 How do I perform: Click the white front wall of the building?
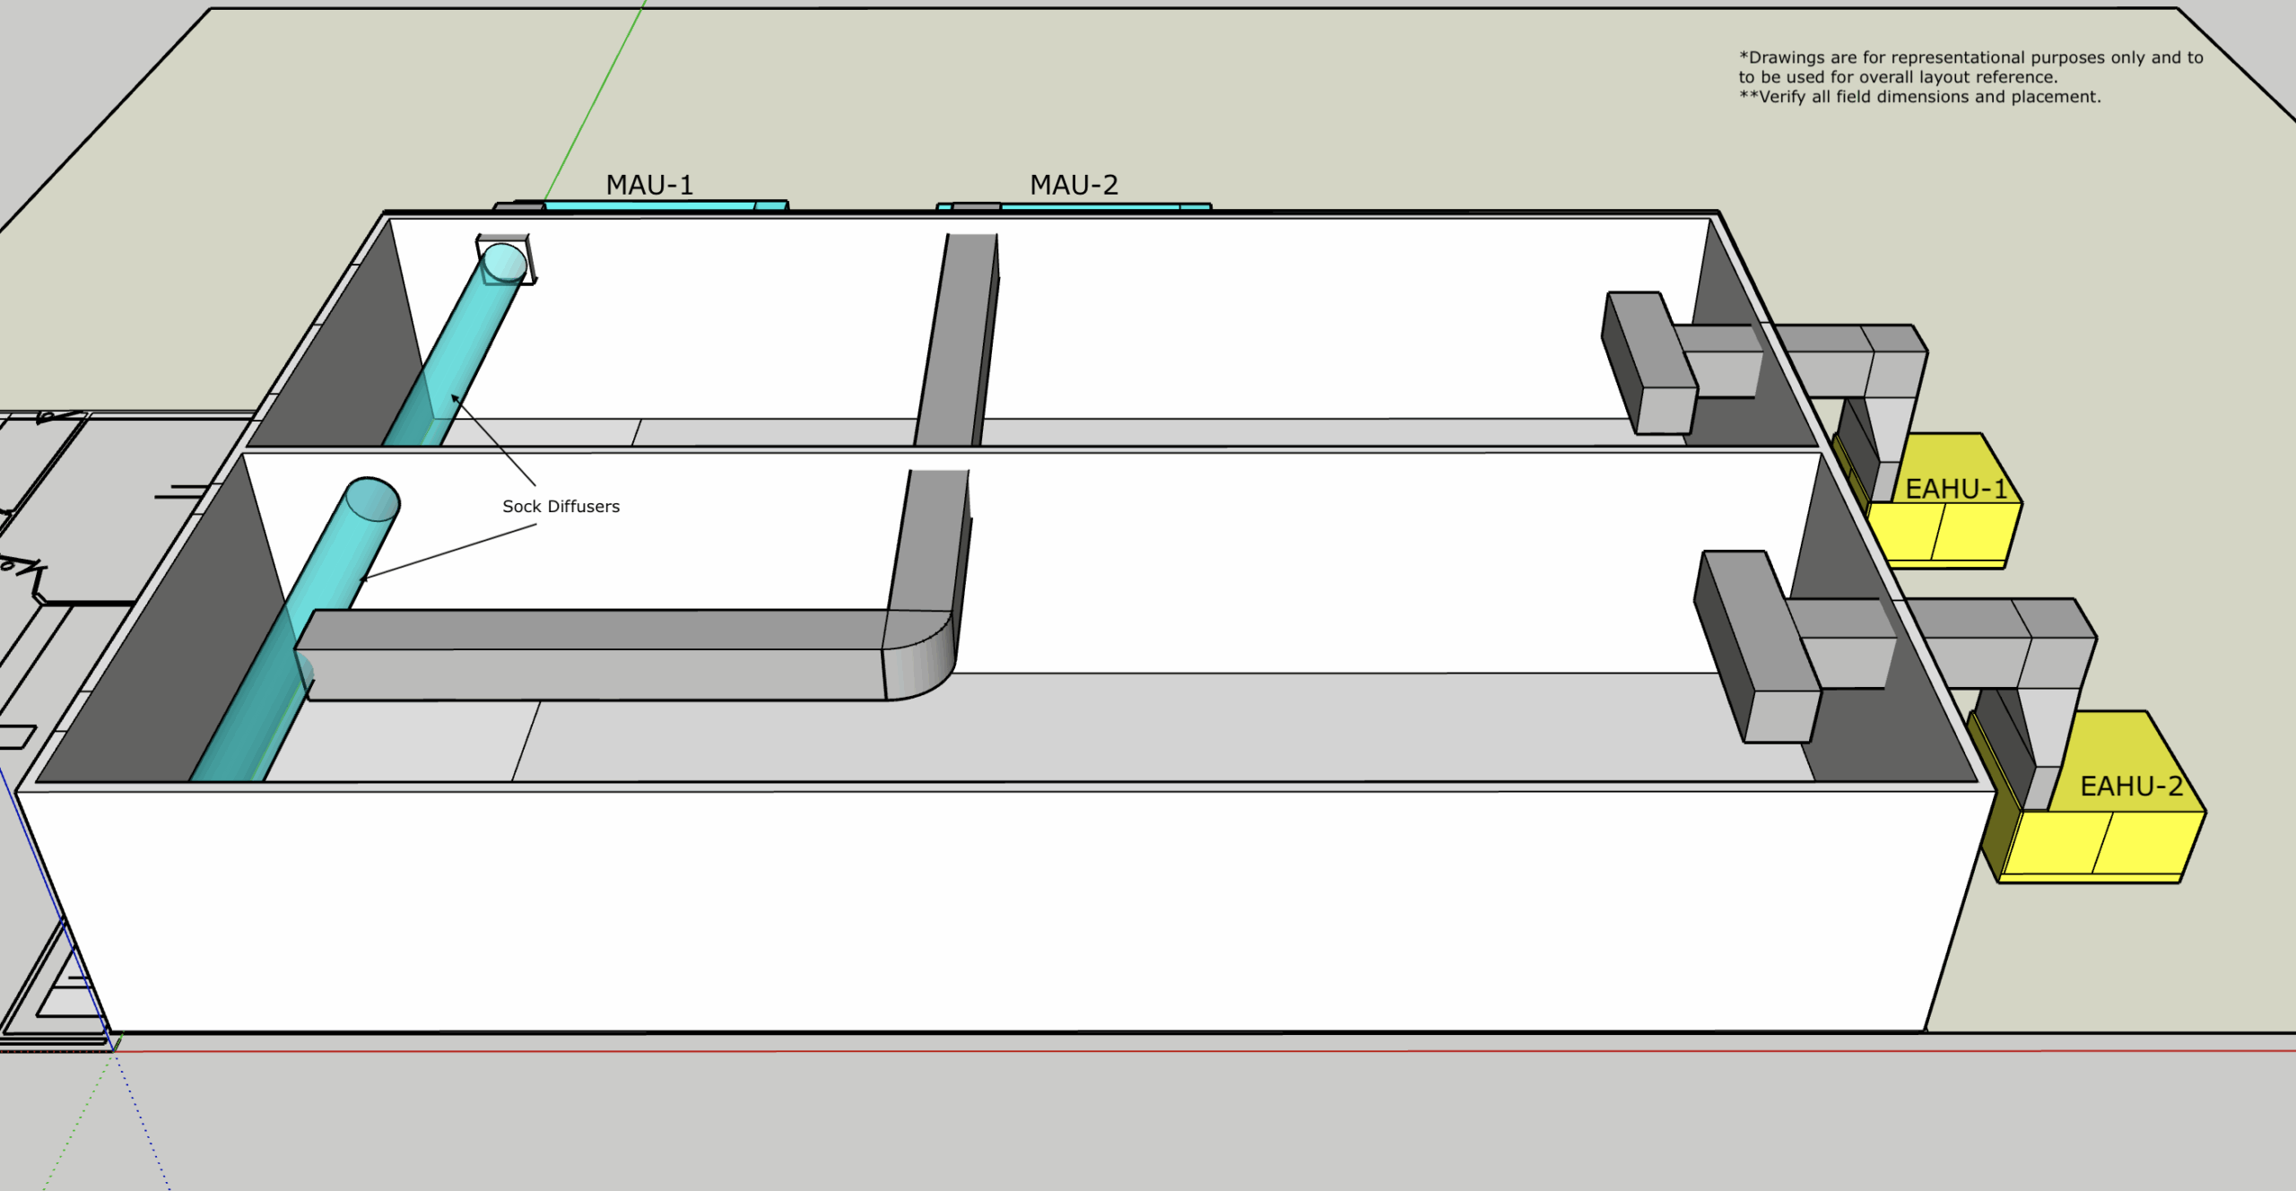tap(987, 910)
